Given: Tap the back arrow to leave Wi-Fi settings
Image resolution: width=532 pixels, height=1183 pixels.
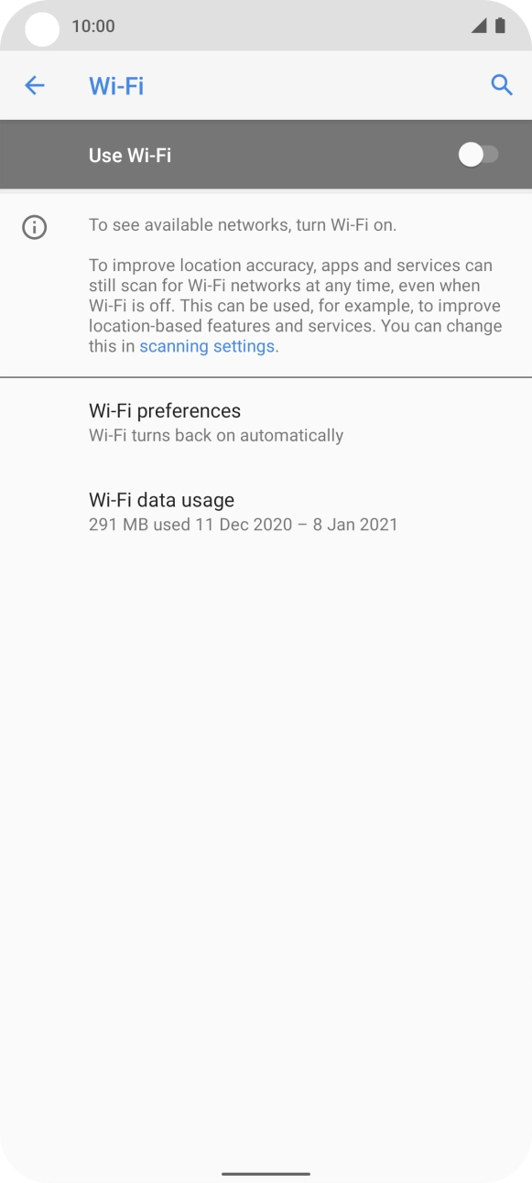Looking at the screenshot, I should click(x=35, y=84).
